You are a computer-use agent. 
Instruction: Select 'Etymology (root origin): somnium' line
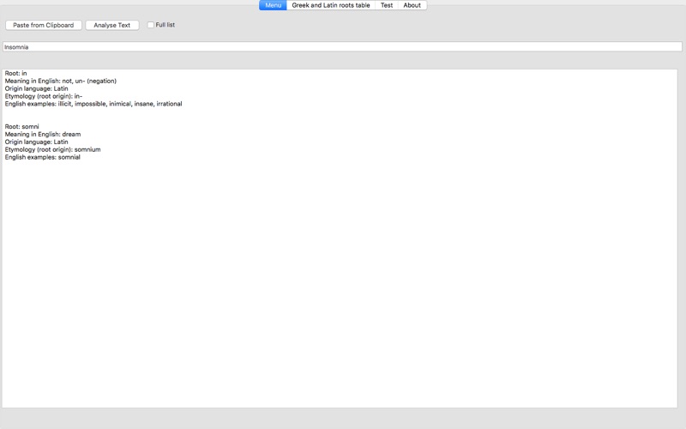pyautogui.click(x=52, y=149)
